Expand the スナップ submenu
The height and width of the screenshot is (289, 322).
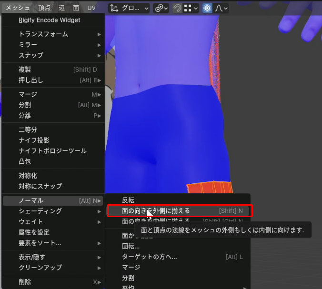[x=53, y=55]
